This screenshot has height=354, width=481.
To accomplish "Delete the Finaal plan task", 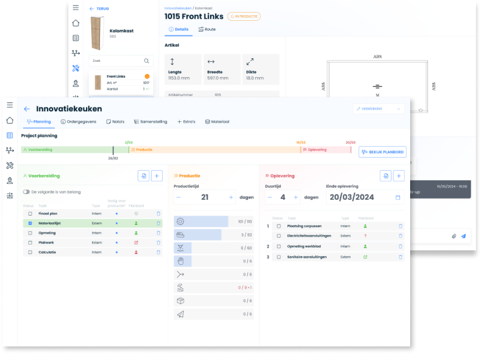I will tap(158, 214).
